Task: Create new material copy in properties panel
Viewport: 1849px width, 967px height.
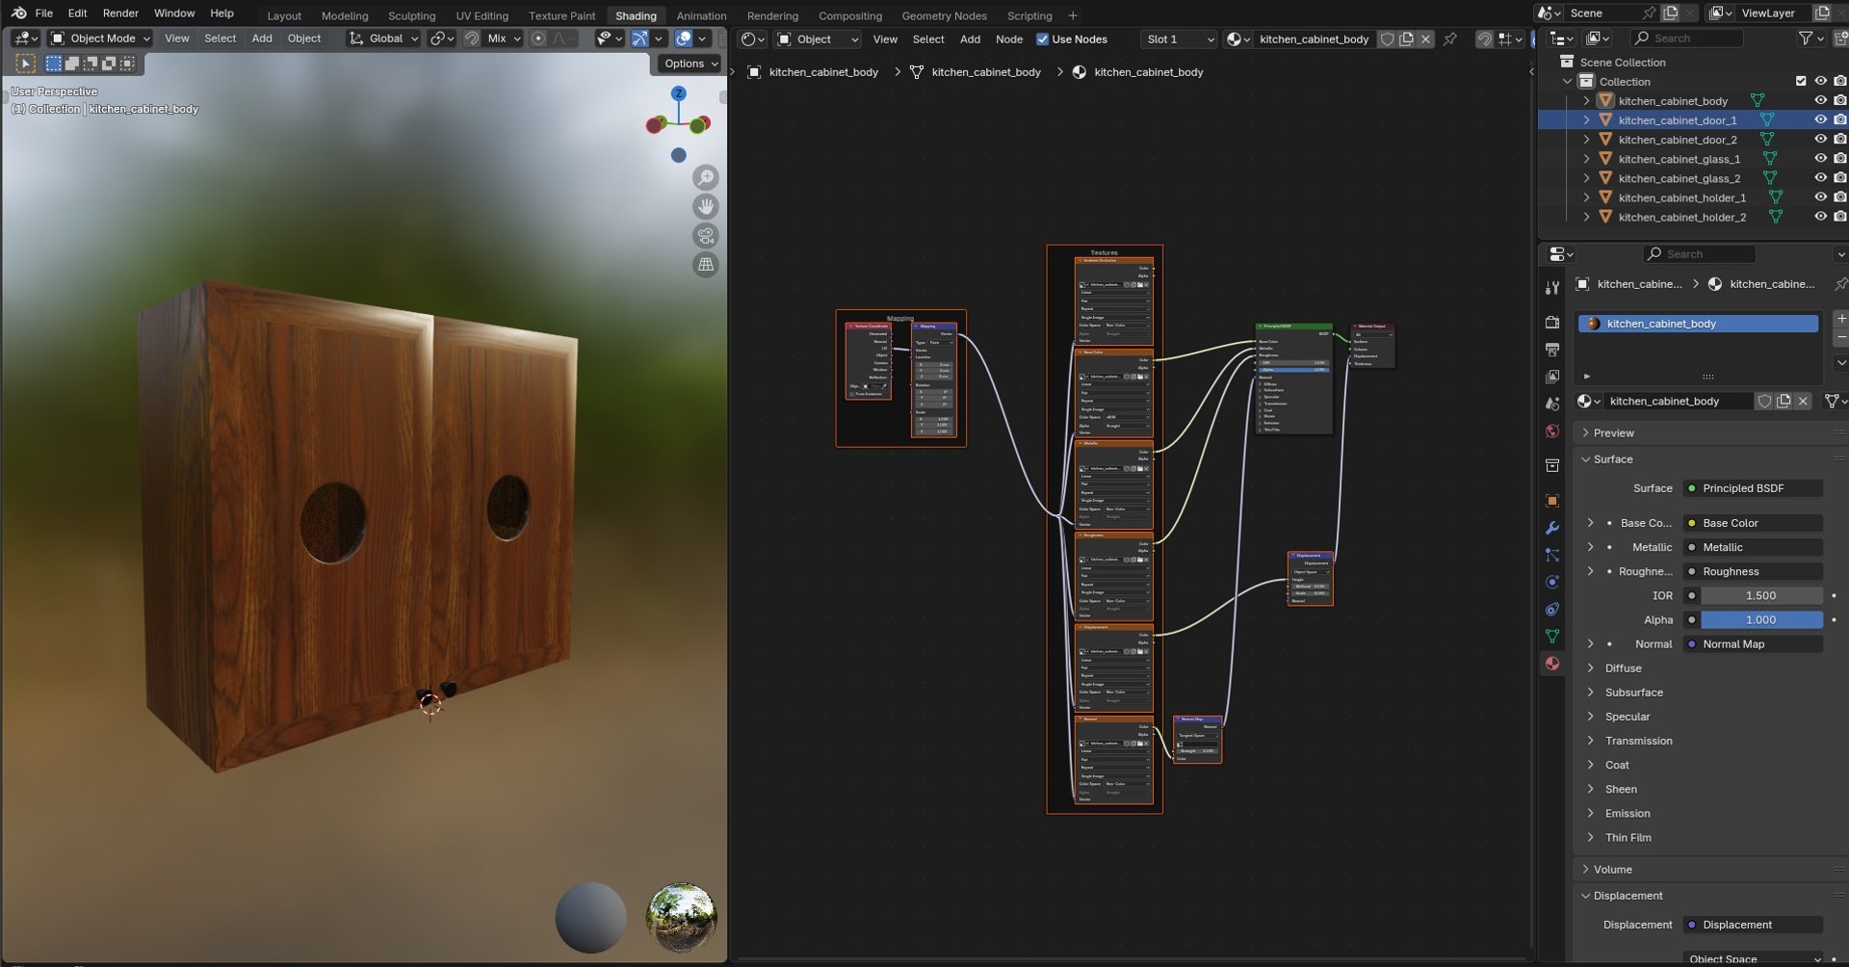Action: (x=1784, y=401)
